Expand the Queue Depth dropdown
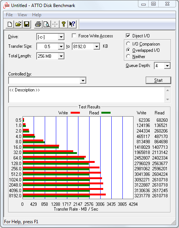The height and width of the screenshot is (228, 179). [x=167, y=66]
